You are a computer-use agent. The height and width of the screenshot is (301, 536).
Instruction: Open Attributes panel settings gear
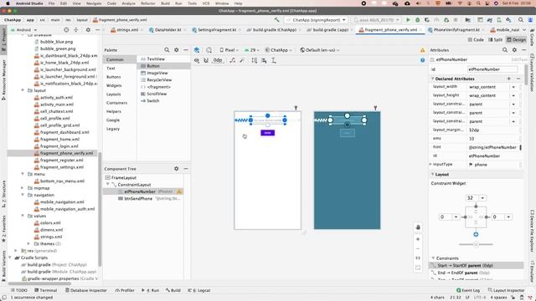514,50
